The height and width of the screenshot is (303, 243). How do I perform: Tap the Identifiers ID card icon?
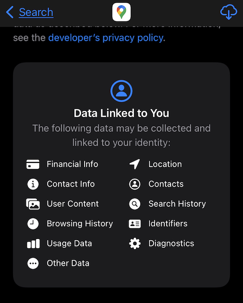point(135,224)
